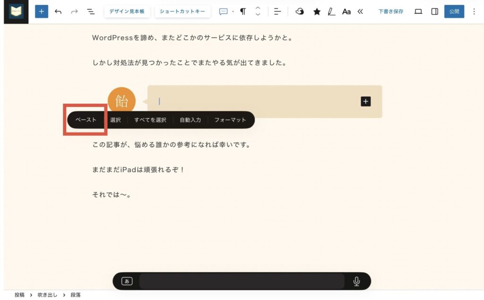Toggle the settings sidebar panel
The height and width of the screenshot is (300, 484).
434,11
